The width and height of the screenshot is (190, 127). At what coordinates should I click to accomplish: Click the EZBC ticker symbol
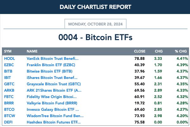[x=9, y=65]
